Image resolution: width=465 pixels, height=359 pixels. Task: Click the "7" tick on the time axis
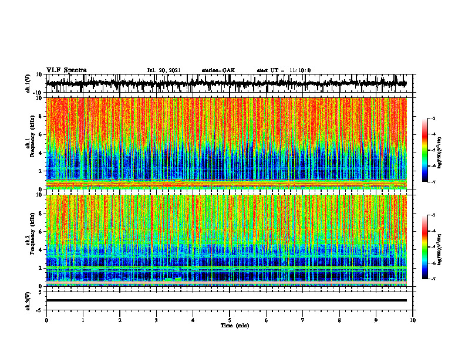303,320
